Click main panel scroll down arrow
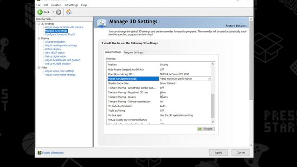The height and width of the screenshot is (167, 297). pos(251,145)
